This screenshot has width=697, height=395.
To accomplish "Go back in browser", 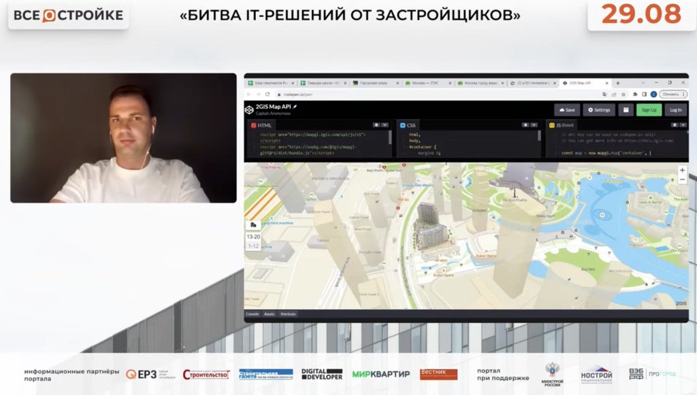I will (249, 94).
